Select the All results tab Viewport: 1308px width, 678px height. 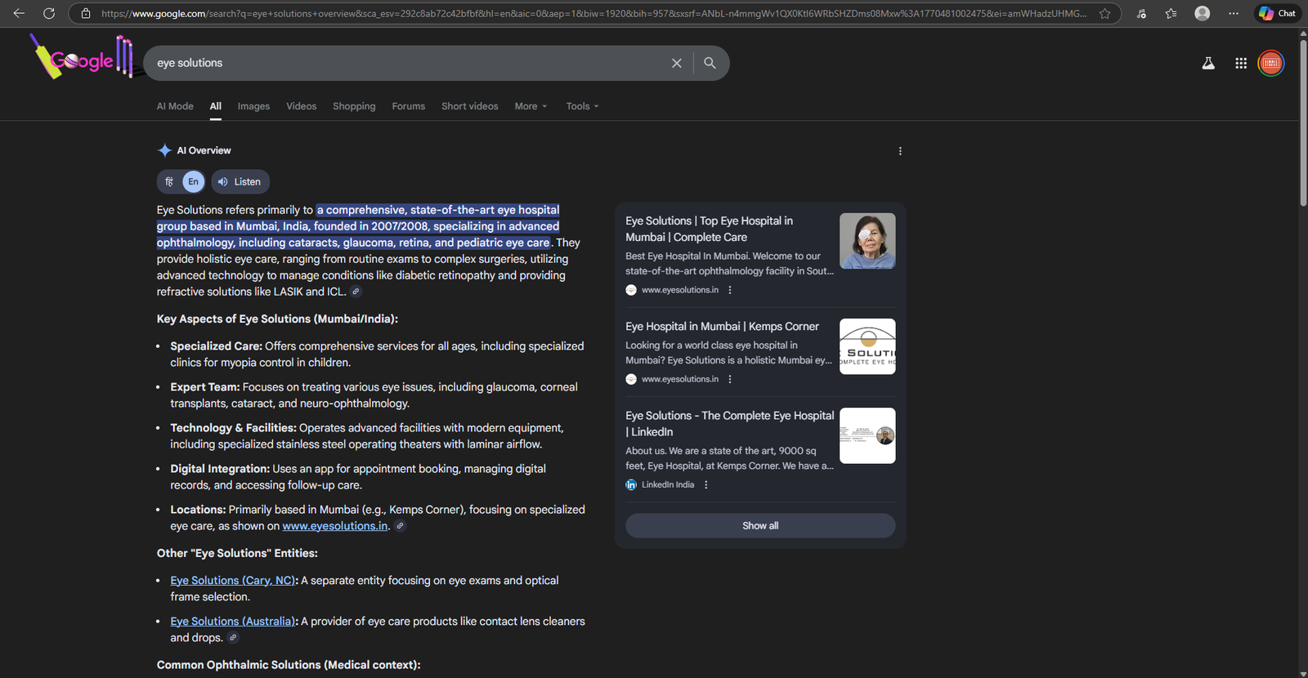[x=216, y=106]
